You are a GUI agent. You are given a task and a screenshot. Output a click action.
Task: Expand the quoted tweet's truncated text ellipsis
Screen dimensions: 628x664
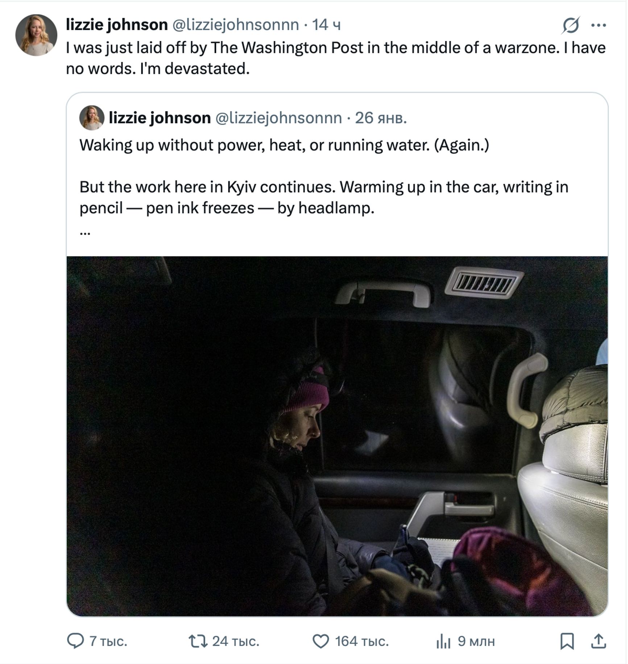coord(85,232)
